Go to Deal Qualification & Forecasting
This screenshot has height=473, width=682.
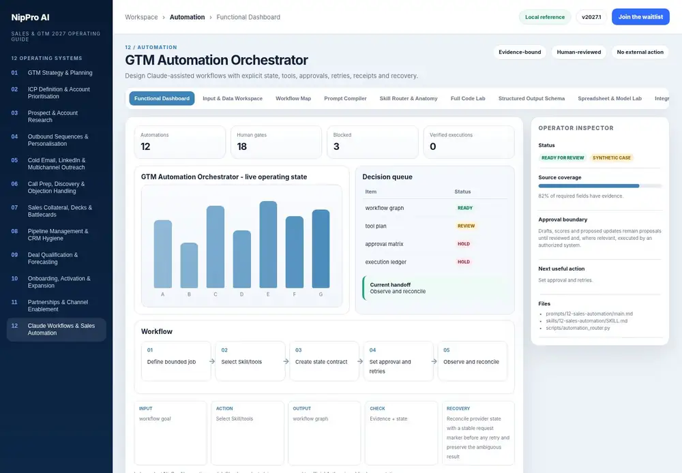(x=57, y=258)
